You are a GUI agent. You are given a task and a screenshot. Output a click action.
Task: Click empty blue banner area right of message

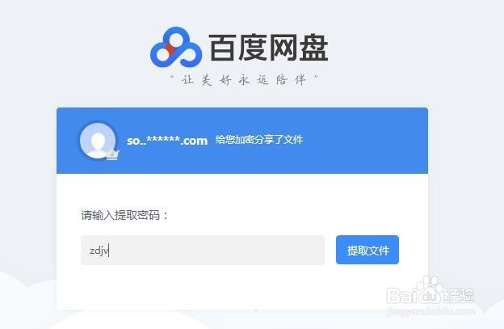[365, 141]
